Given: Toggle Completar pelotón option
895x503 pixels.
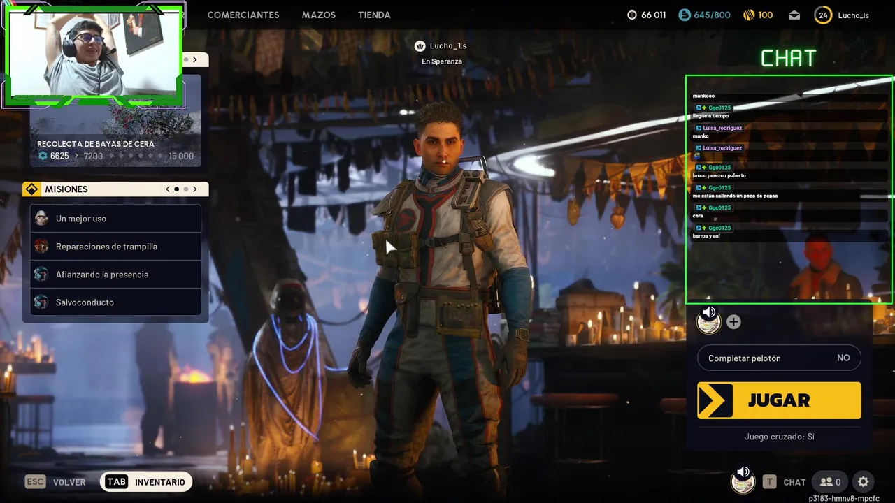Looking at the screenshot, I should click(x=779, y=358).
